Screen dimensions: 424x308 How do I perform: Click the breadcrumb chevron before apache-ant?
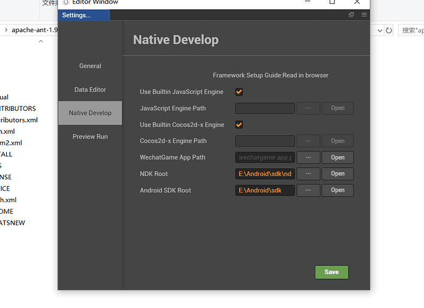point(6,30)
